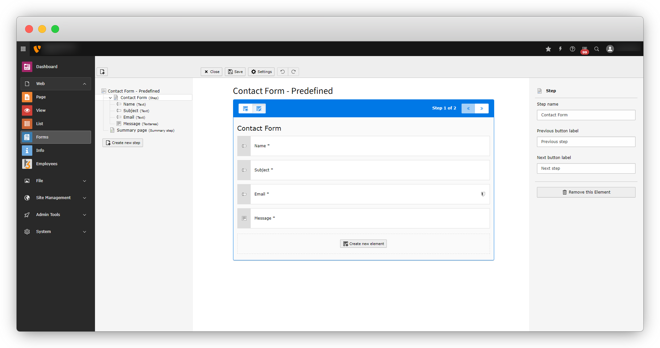Click the search magnifier icon
The height and width of the screenshot is (348, 660).
click(x=597, y=49)
